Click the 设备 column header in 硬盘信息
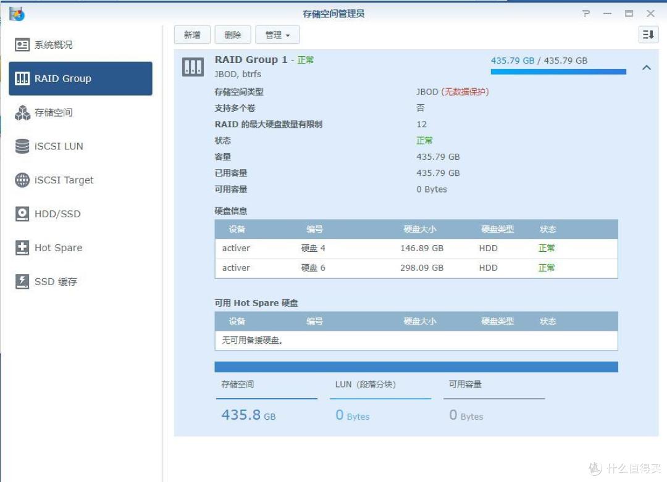The height and width of the screenshot is (482, 667). pos(237,230)
